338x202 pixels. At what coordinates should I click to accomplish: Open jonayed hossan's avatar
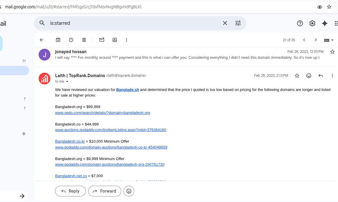coord(45,55)
